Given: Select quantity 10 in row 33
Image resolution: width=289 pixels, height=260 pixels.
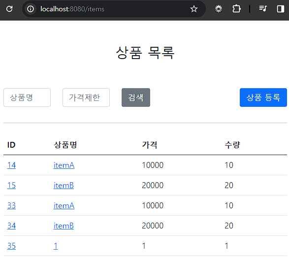Looking at the screenshot, I should coord(229,205).
